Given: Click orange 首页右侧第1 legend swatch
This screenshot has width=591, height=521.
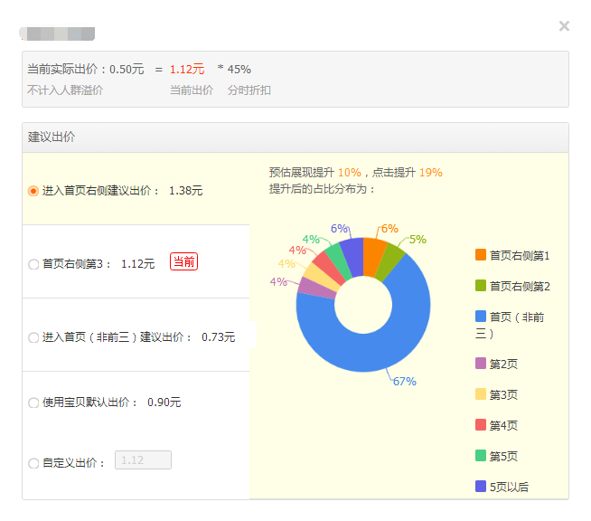Looking at the screenshot, I should (481, 255).
